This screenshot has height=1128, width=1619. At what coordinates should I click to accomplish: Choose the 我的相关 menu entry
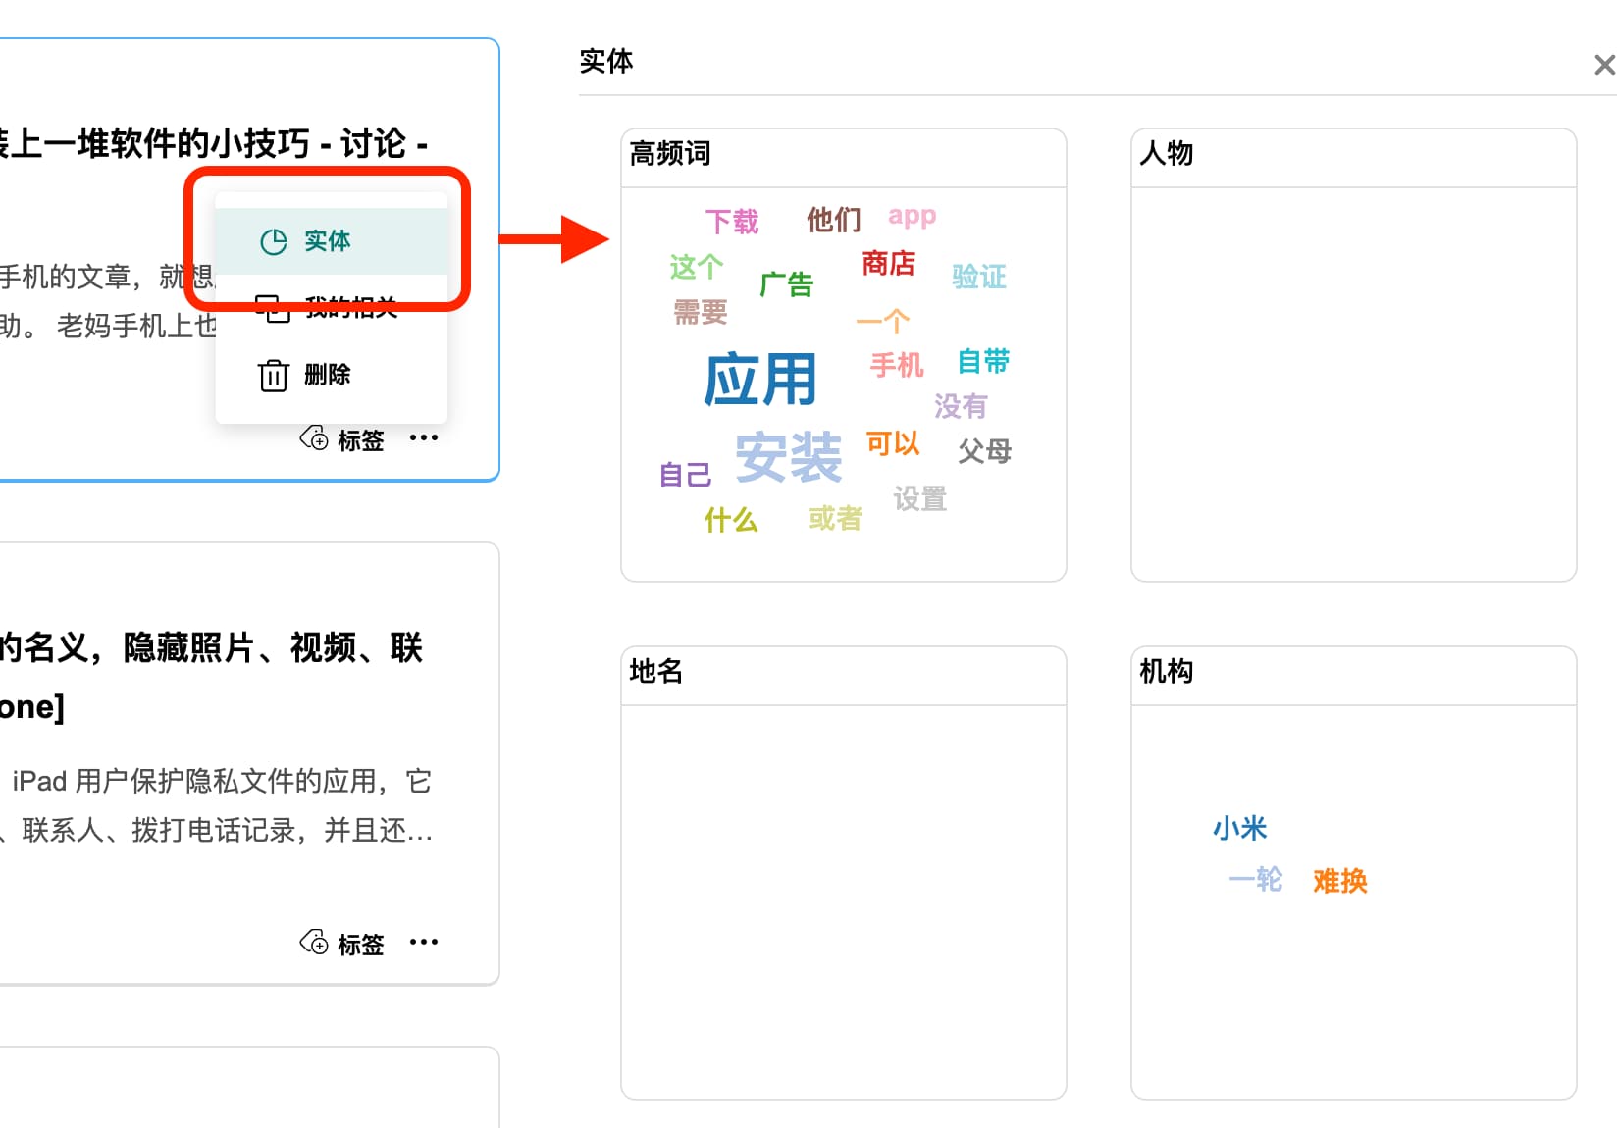[x=349, y=308]
